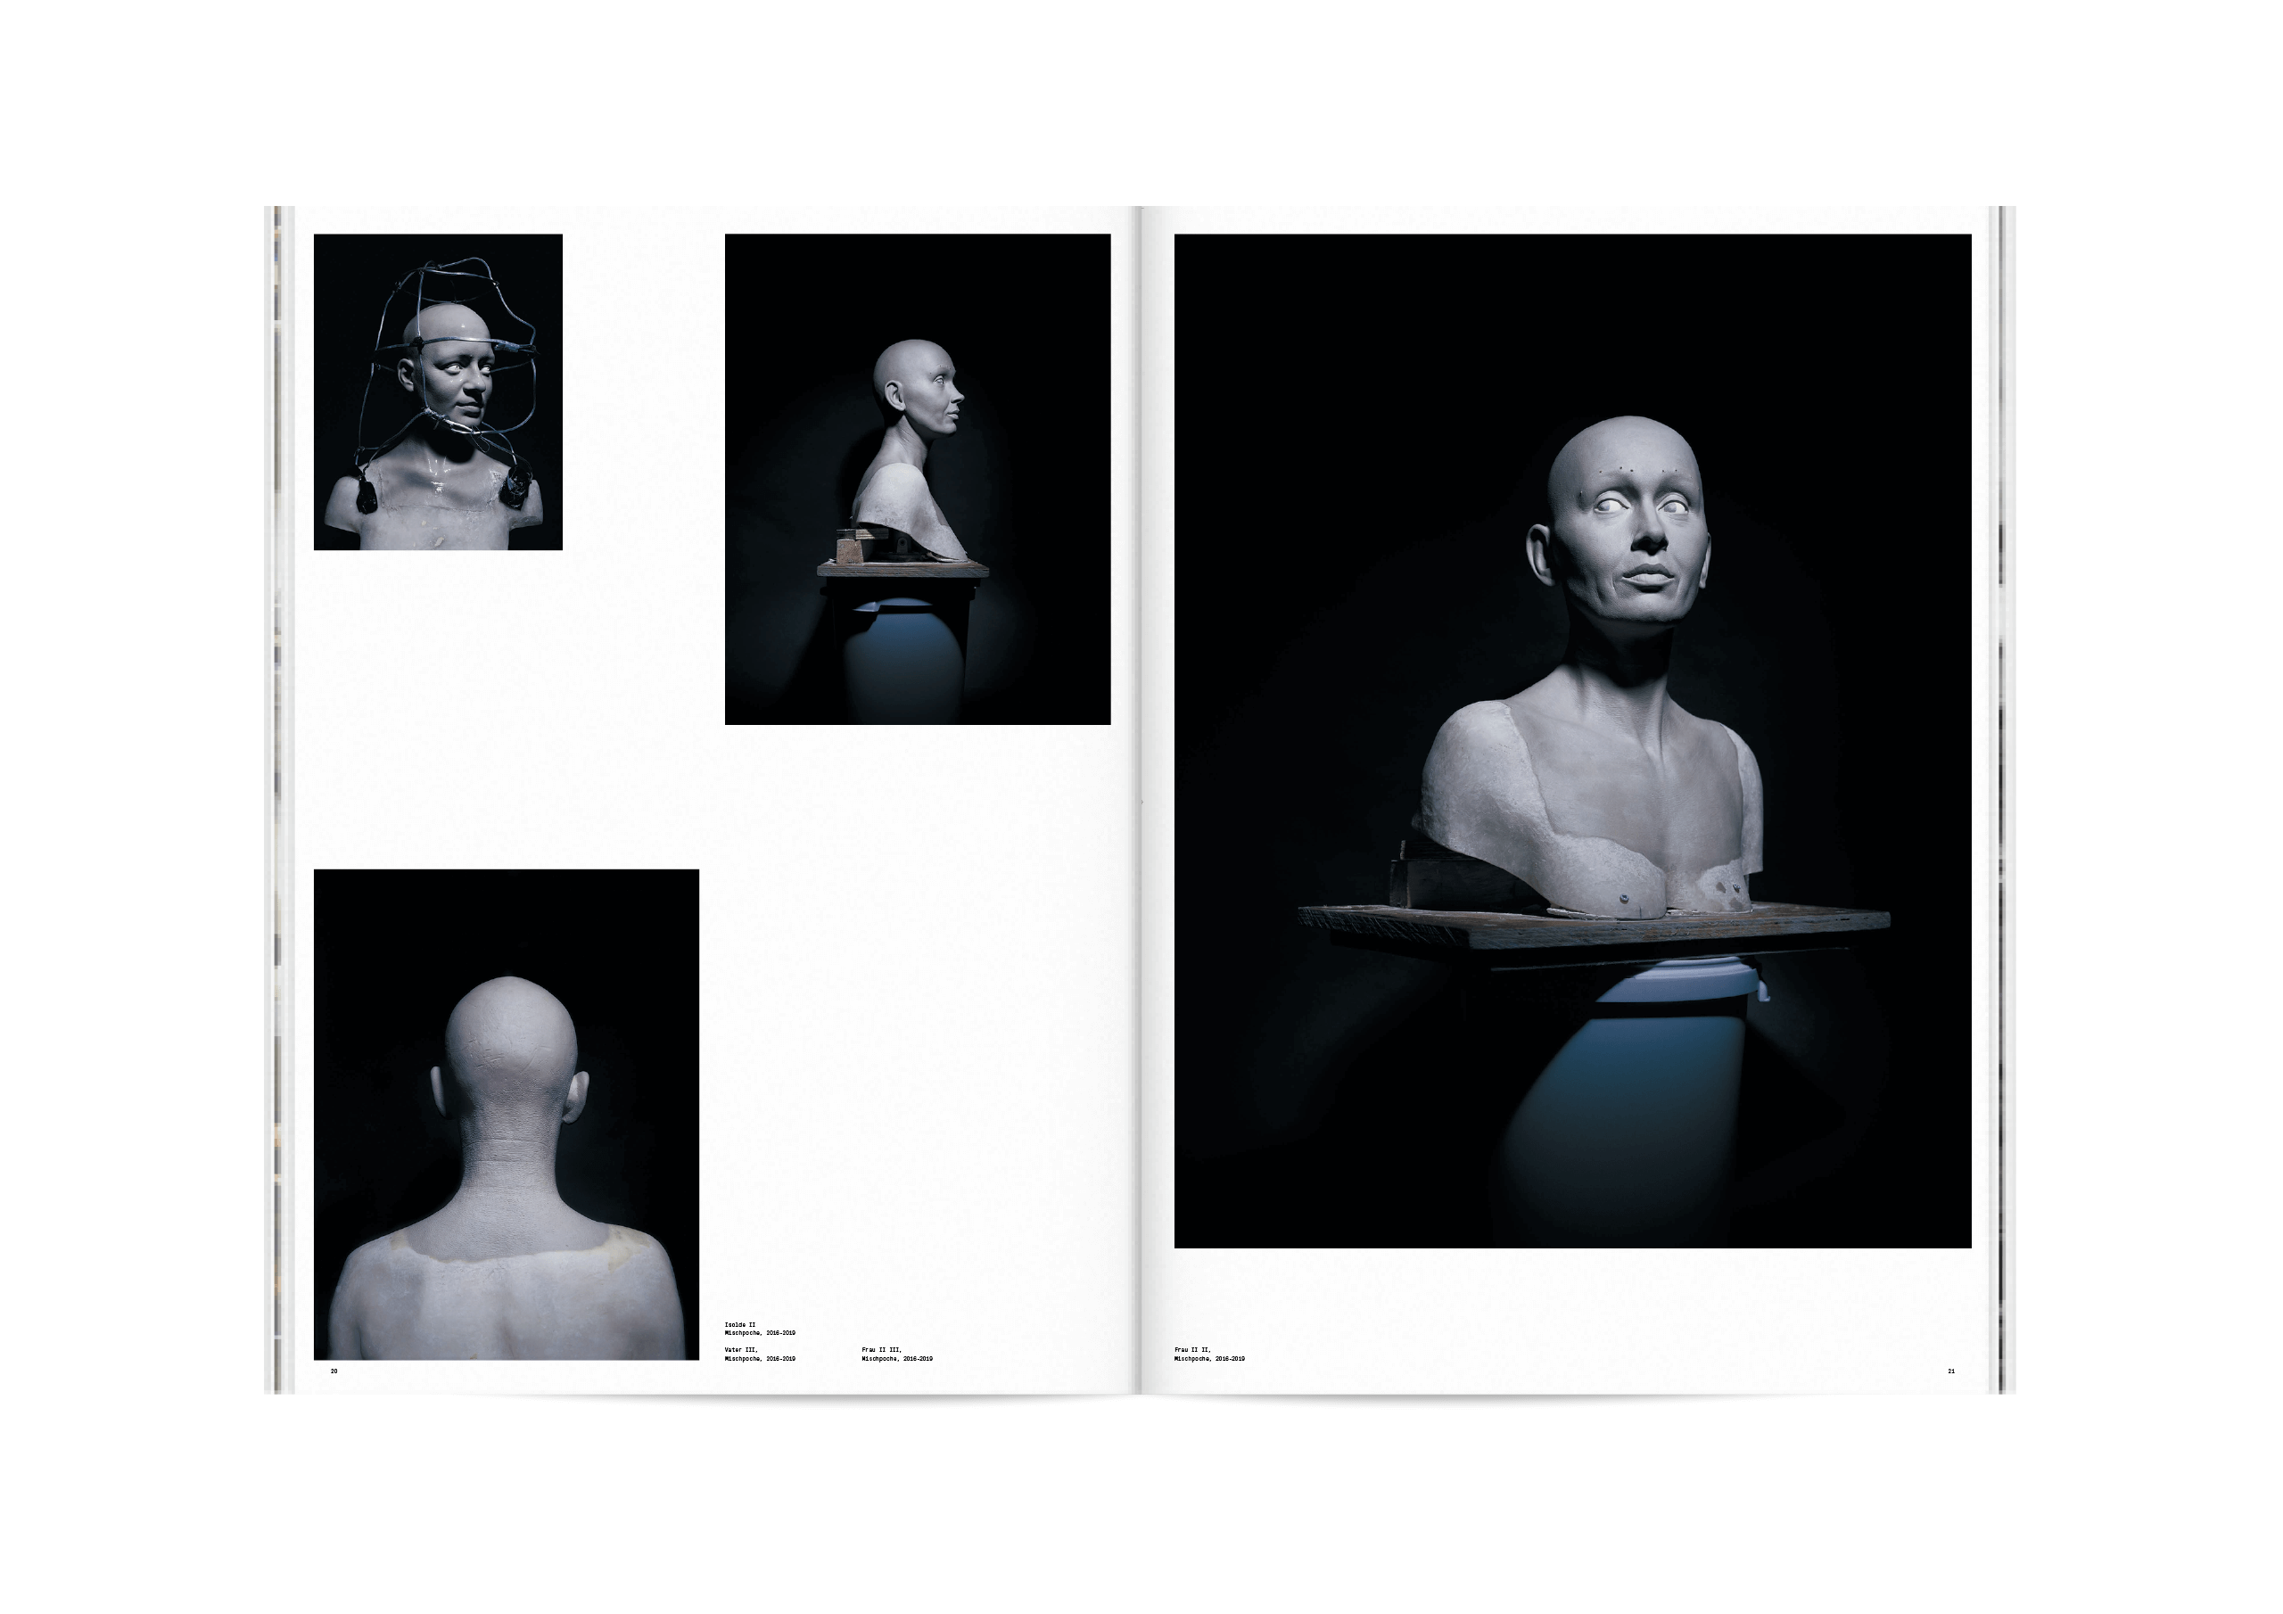Click the 'Vater III' caption
The height and width of the screenshot is (1614, 2283).
click(x=741, y=1349)
